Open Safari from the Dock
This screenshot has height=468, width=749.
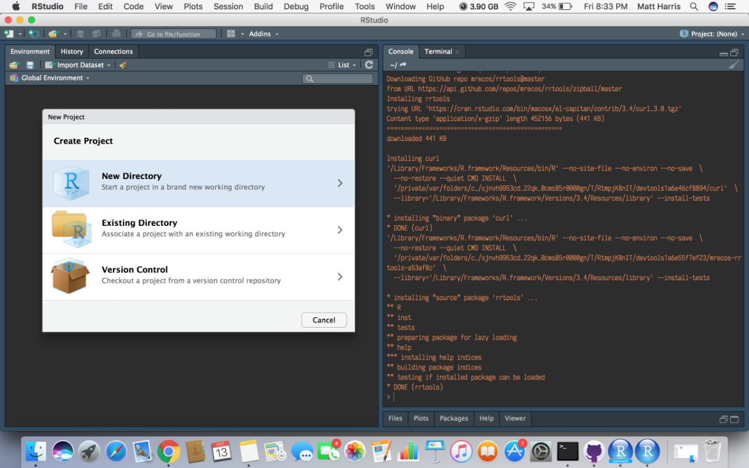coord(115,451)
